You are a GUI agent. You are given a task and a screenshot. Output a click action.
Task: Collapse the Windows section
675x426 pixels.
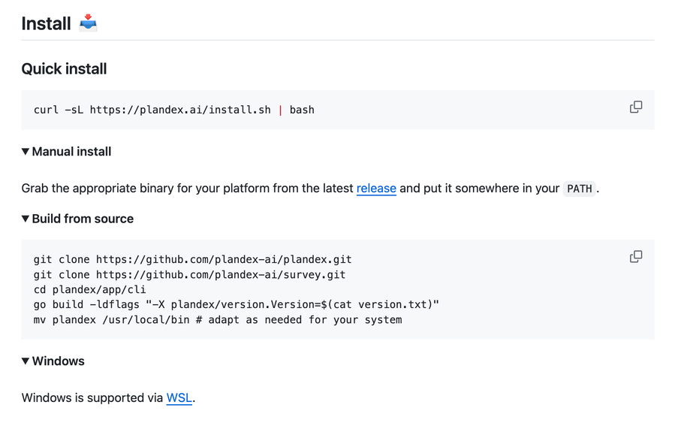coord(53,361)
